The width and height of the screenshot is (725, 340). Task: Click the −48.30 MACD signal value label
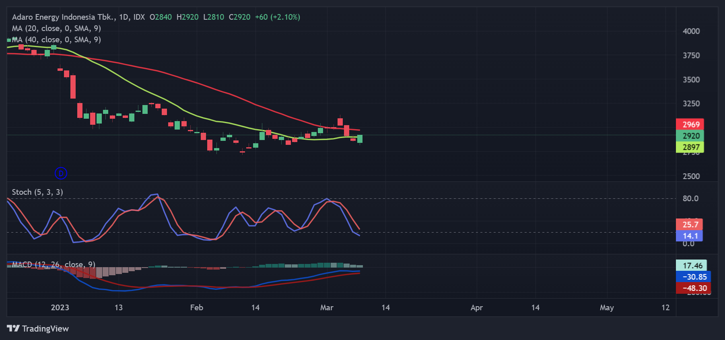694,288
